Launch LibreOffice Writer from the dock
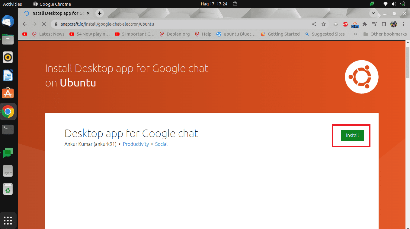The height and width of the screenshot is (229, 410). pos(8,75)
